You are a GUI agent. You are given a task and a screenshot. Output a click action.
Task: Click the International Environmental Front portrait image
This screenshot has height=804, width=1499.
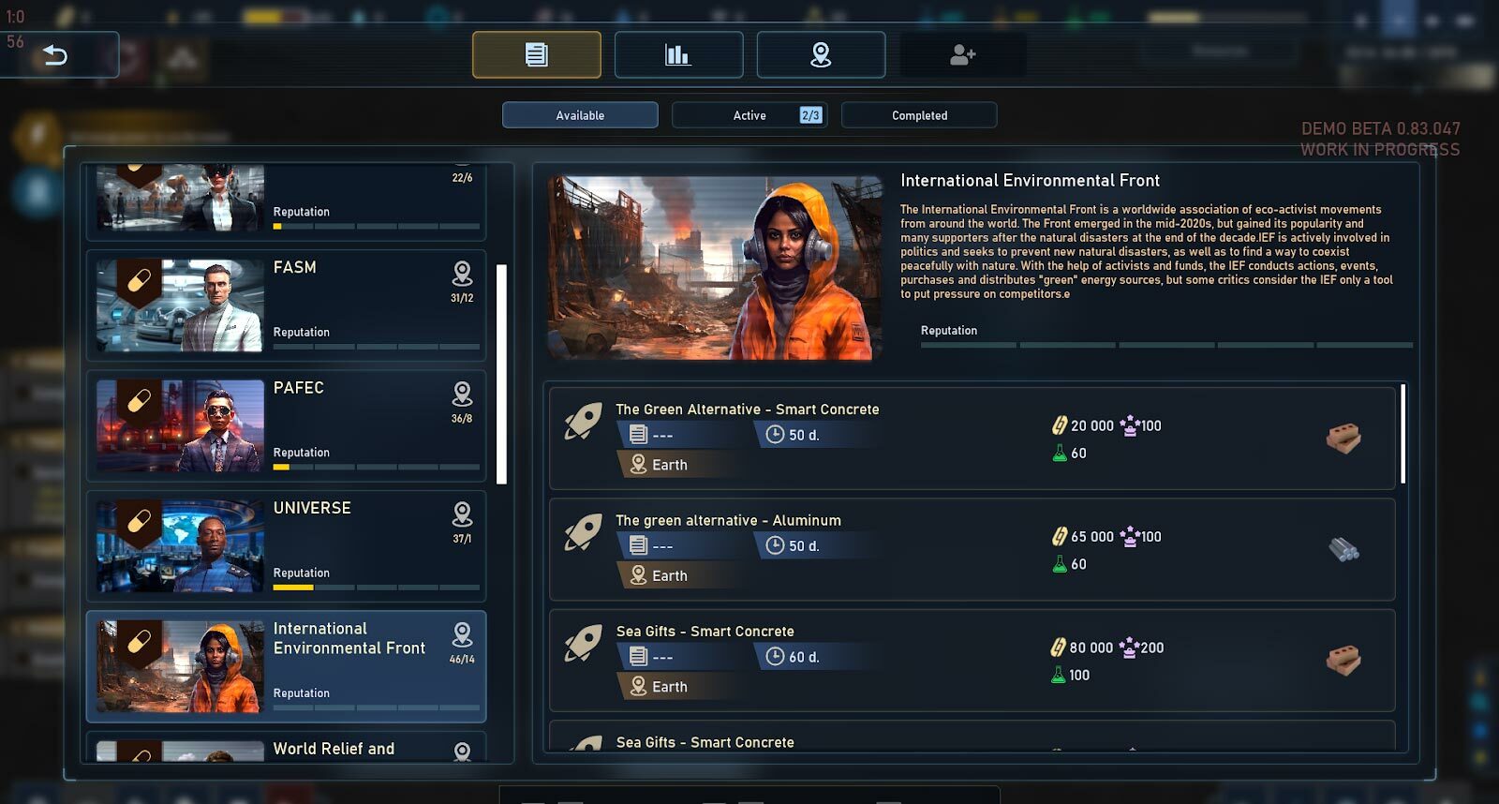(715, 268)
